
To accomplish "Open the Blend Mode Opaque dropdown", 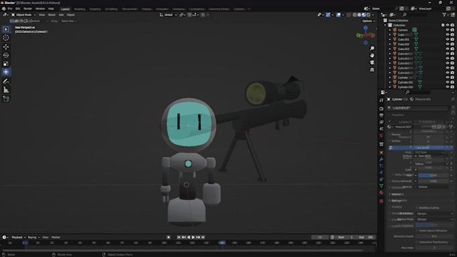I will pos(434,213).
